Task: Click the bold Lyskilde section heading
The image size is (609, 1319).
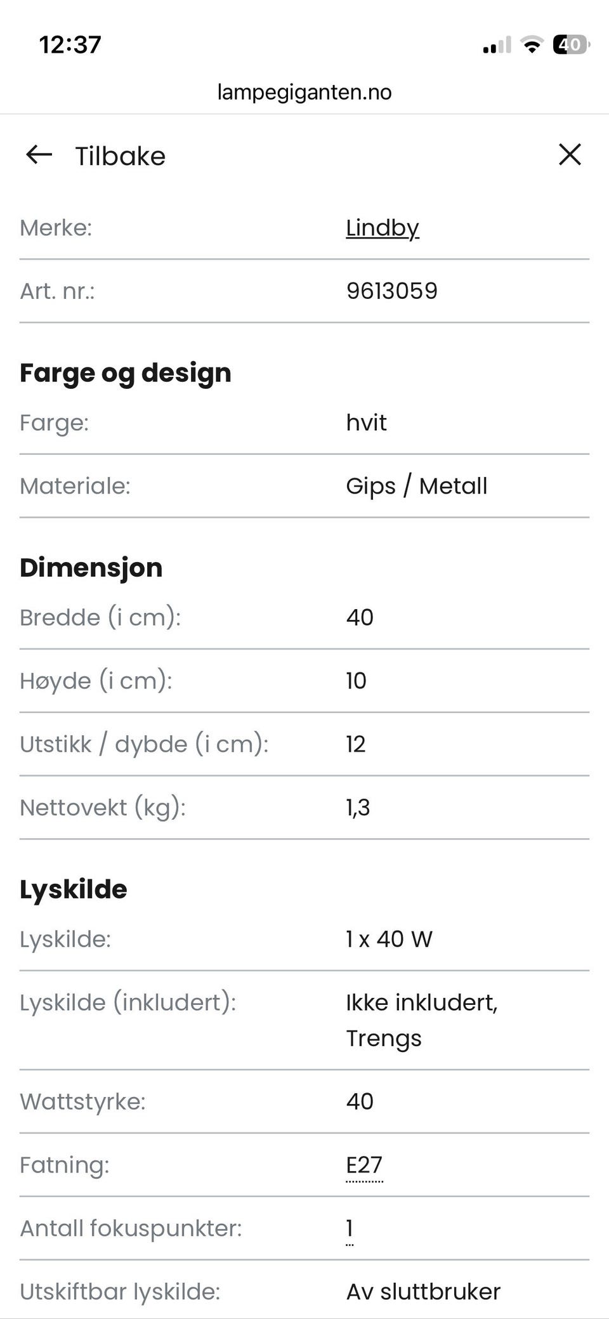Action: point(73,889)
